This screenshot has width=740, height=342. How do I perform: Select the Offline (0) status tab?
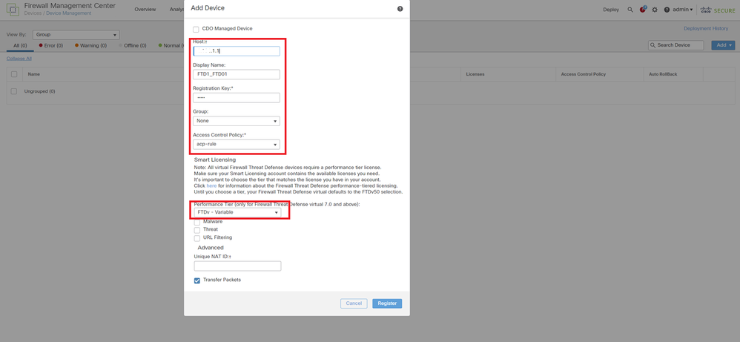pos(132,46)
